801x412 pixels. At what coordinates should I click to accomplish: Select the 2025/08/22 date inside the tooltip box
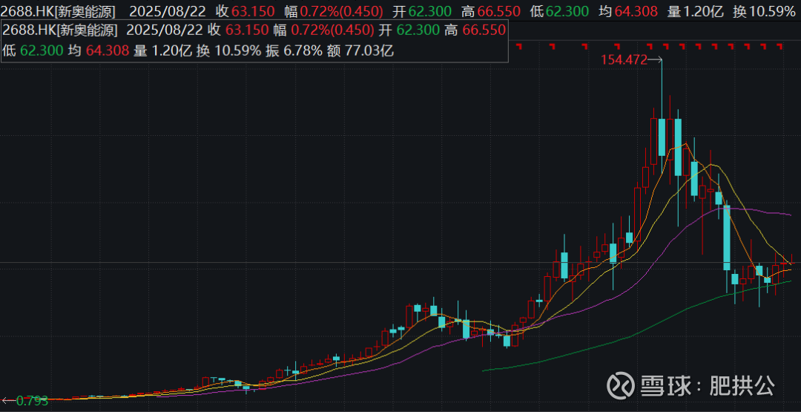[164, 30]
